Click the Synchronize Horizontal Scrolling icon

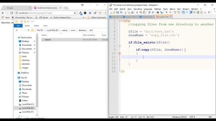179,12
